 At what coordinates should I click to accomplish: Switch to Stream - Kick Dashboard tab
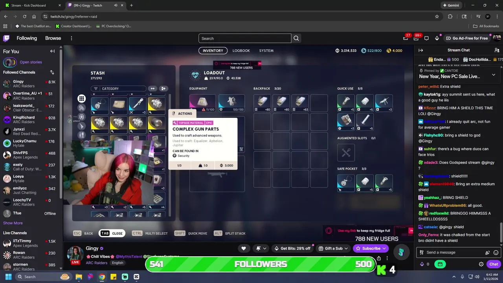[x=32, y=6]
